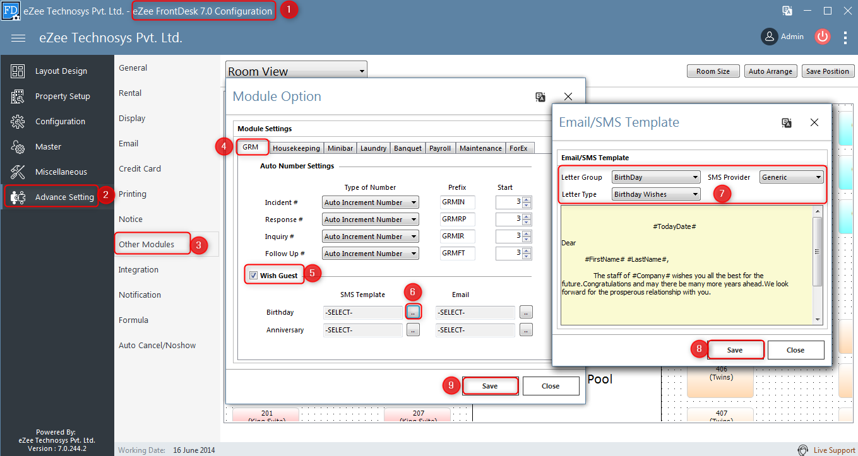The height and width of the screenshot is (456, 858).
Task: Open Notification settings menu item
Action: pyautogui.click(x=140, y=295)
